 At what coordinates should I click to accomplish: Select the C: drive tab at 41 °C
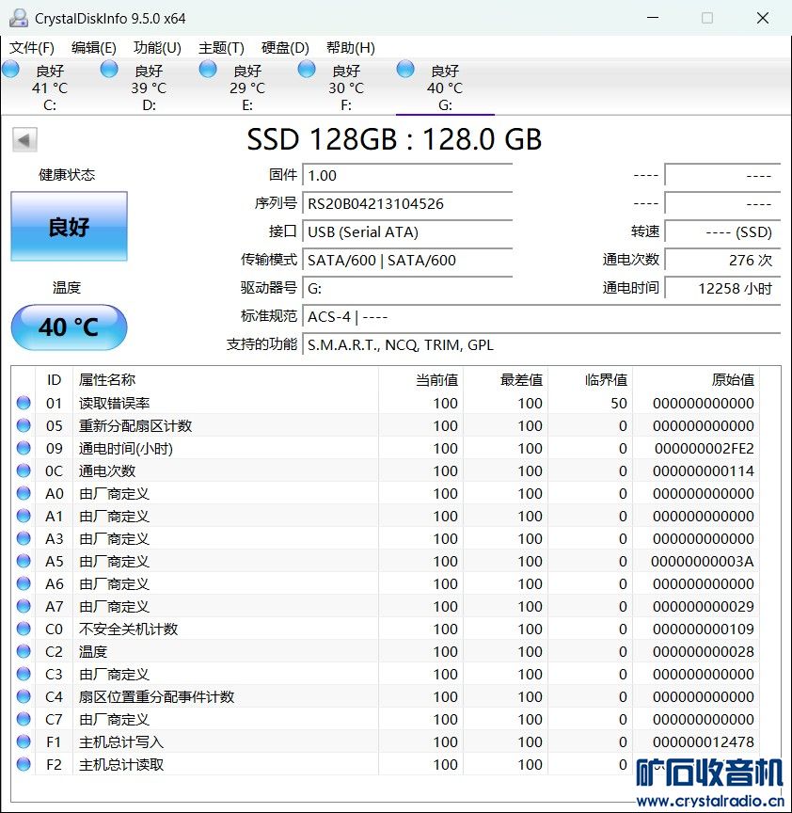pos(50,88)
